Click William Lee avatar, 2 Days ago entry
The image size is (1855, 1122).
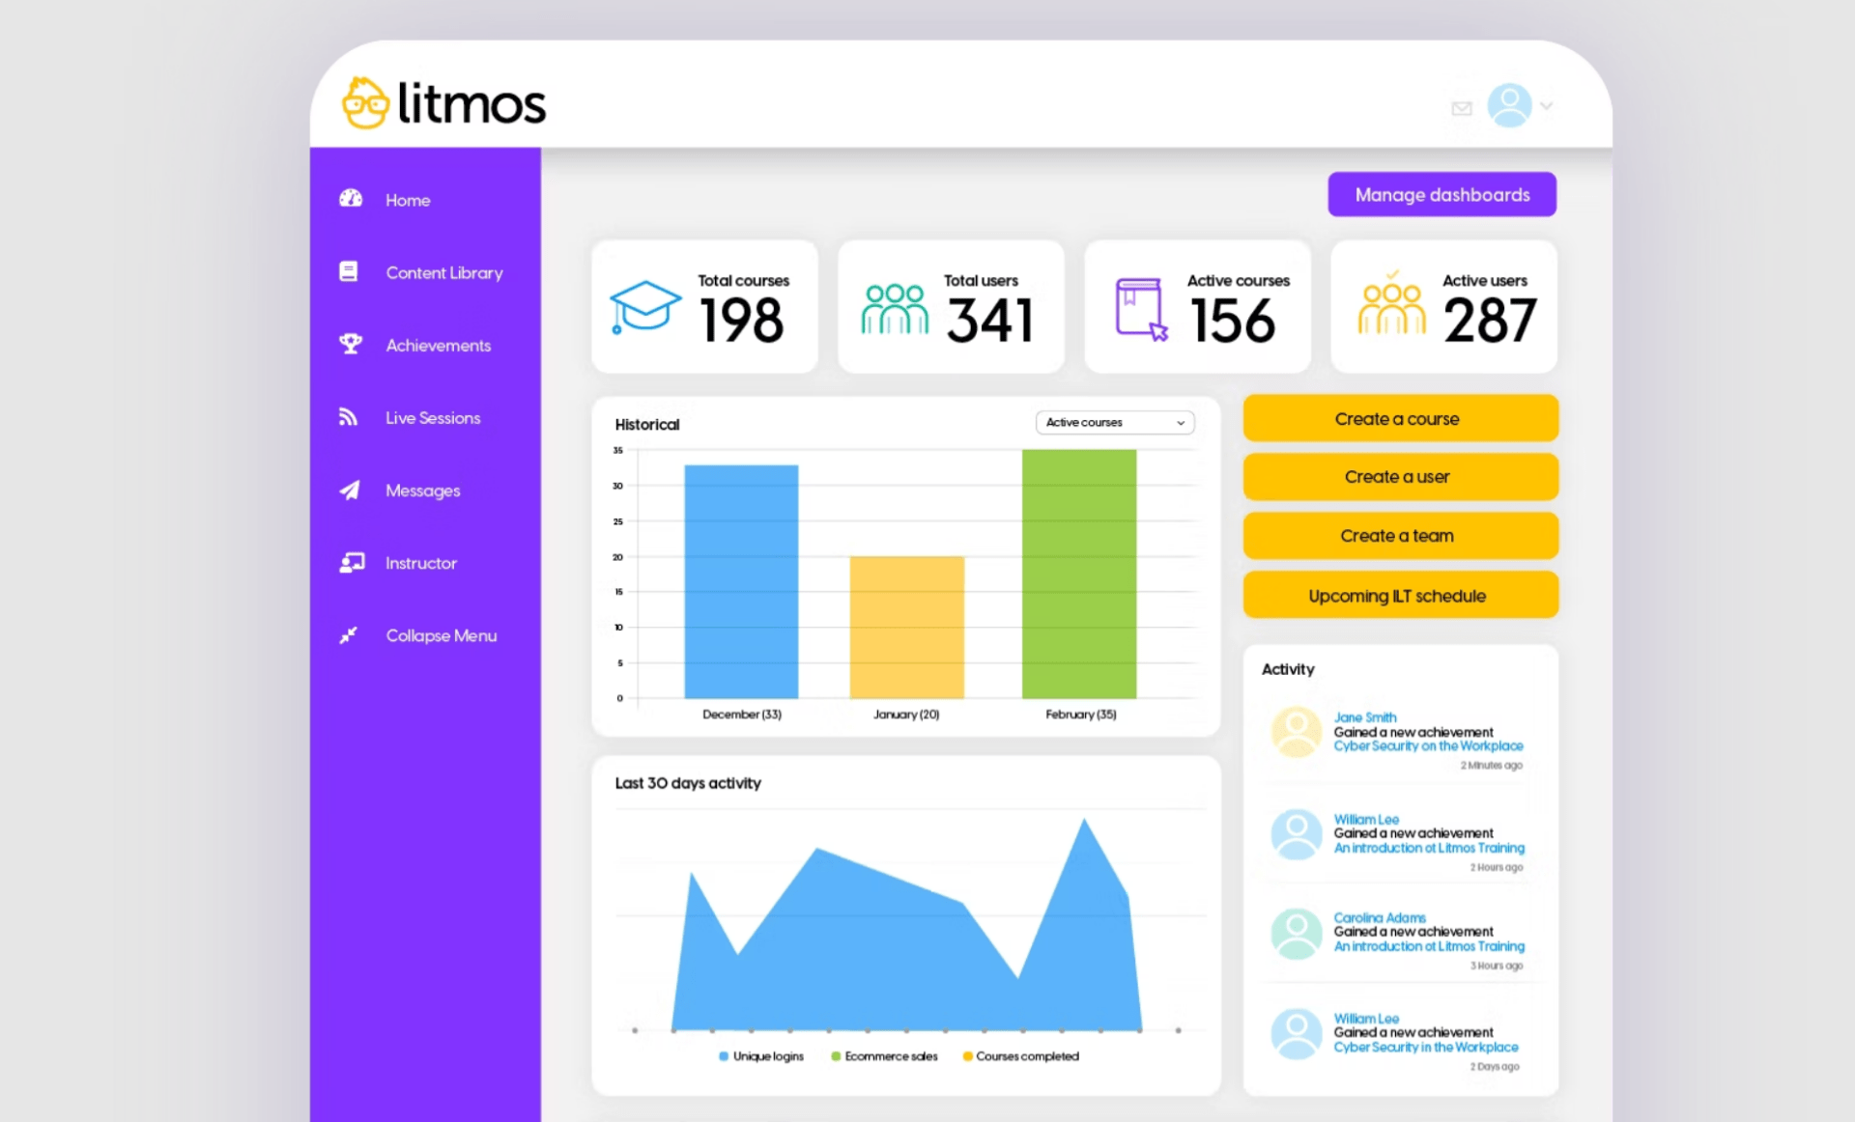coord(1296,1034)
